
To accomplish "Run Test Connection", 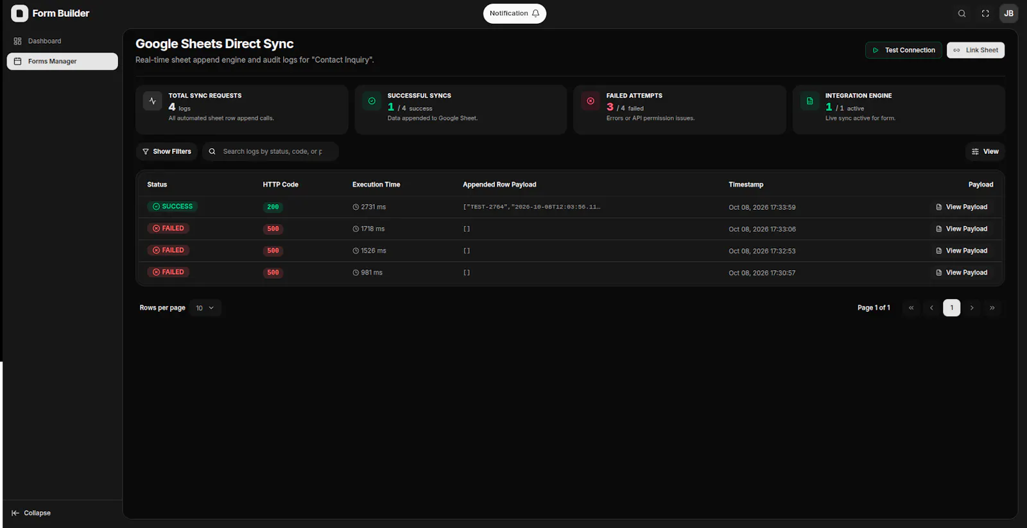I will pyautogui.click(x=904, y=50).
